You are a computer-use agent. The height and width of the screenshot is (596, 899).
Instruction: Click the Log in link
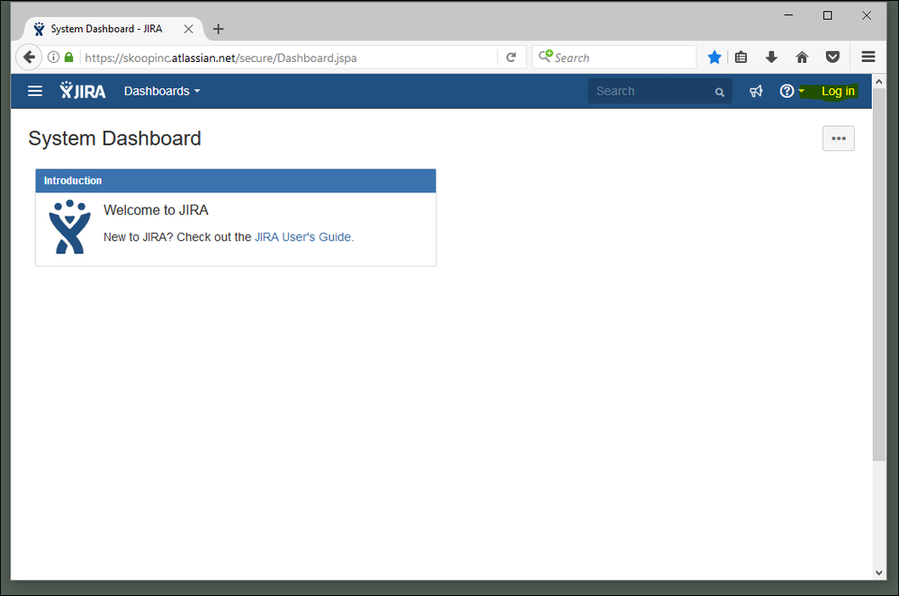tap(838, 91)
